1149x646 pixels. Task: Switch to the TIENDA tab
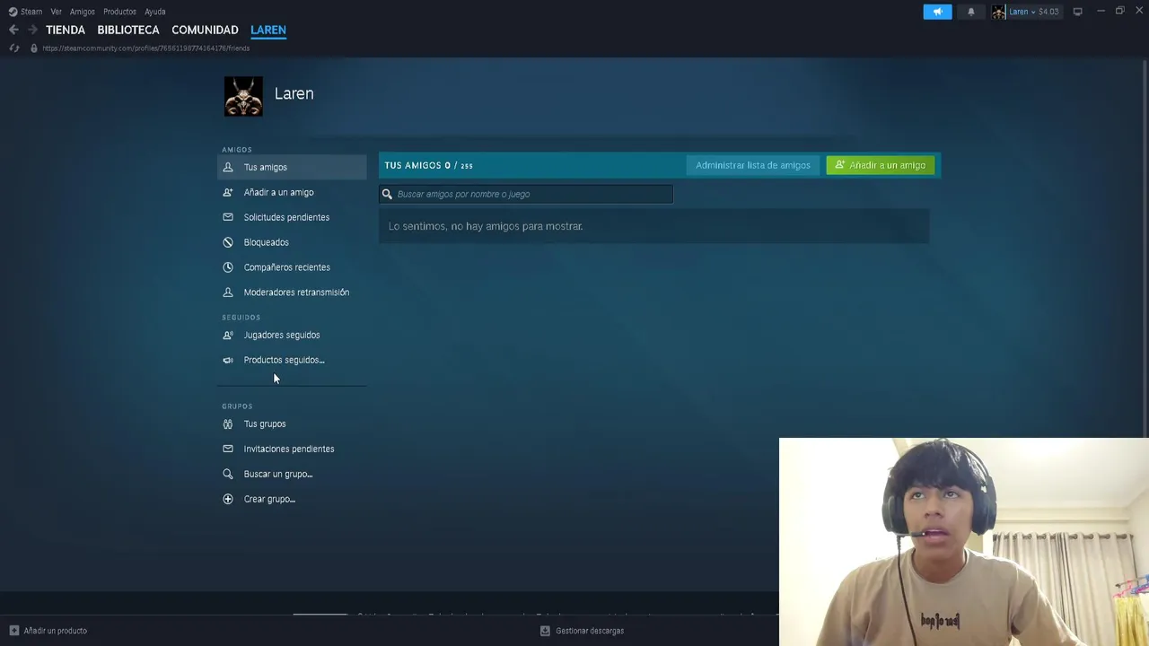(66, 30)
